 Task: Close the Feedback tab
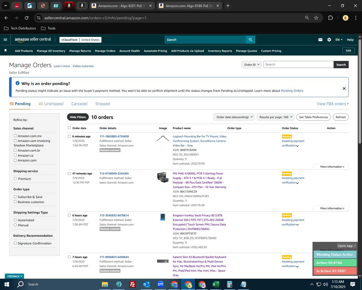point(21,276)
